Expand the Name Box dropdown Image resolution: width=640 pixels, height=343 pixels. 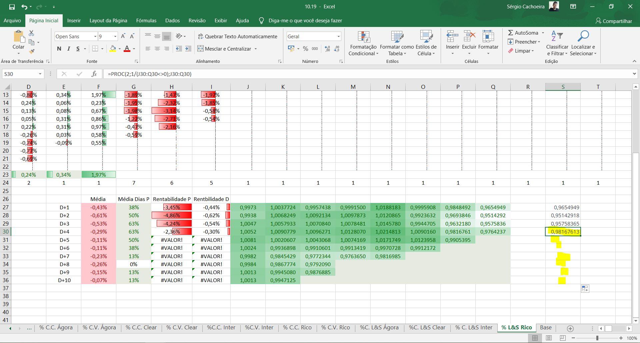click(40, 74)
